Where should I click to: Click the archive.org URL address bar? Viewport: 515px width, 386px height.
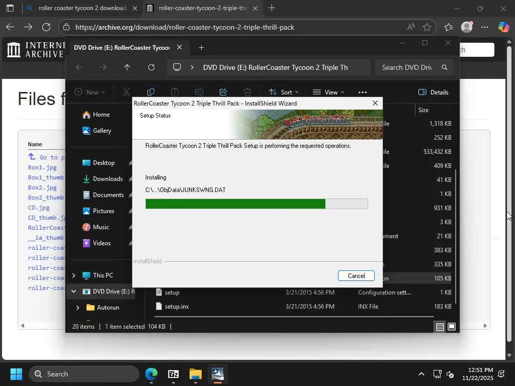point(185,27)
